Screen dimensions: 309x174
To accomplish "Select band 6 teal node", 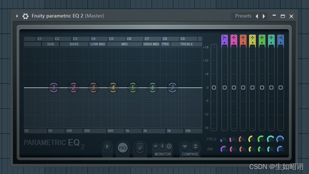I will pos(152,87).
